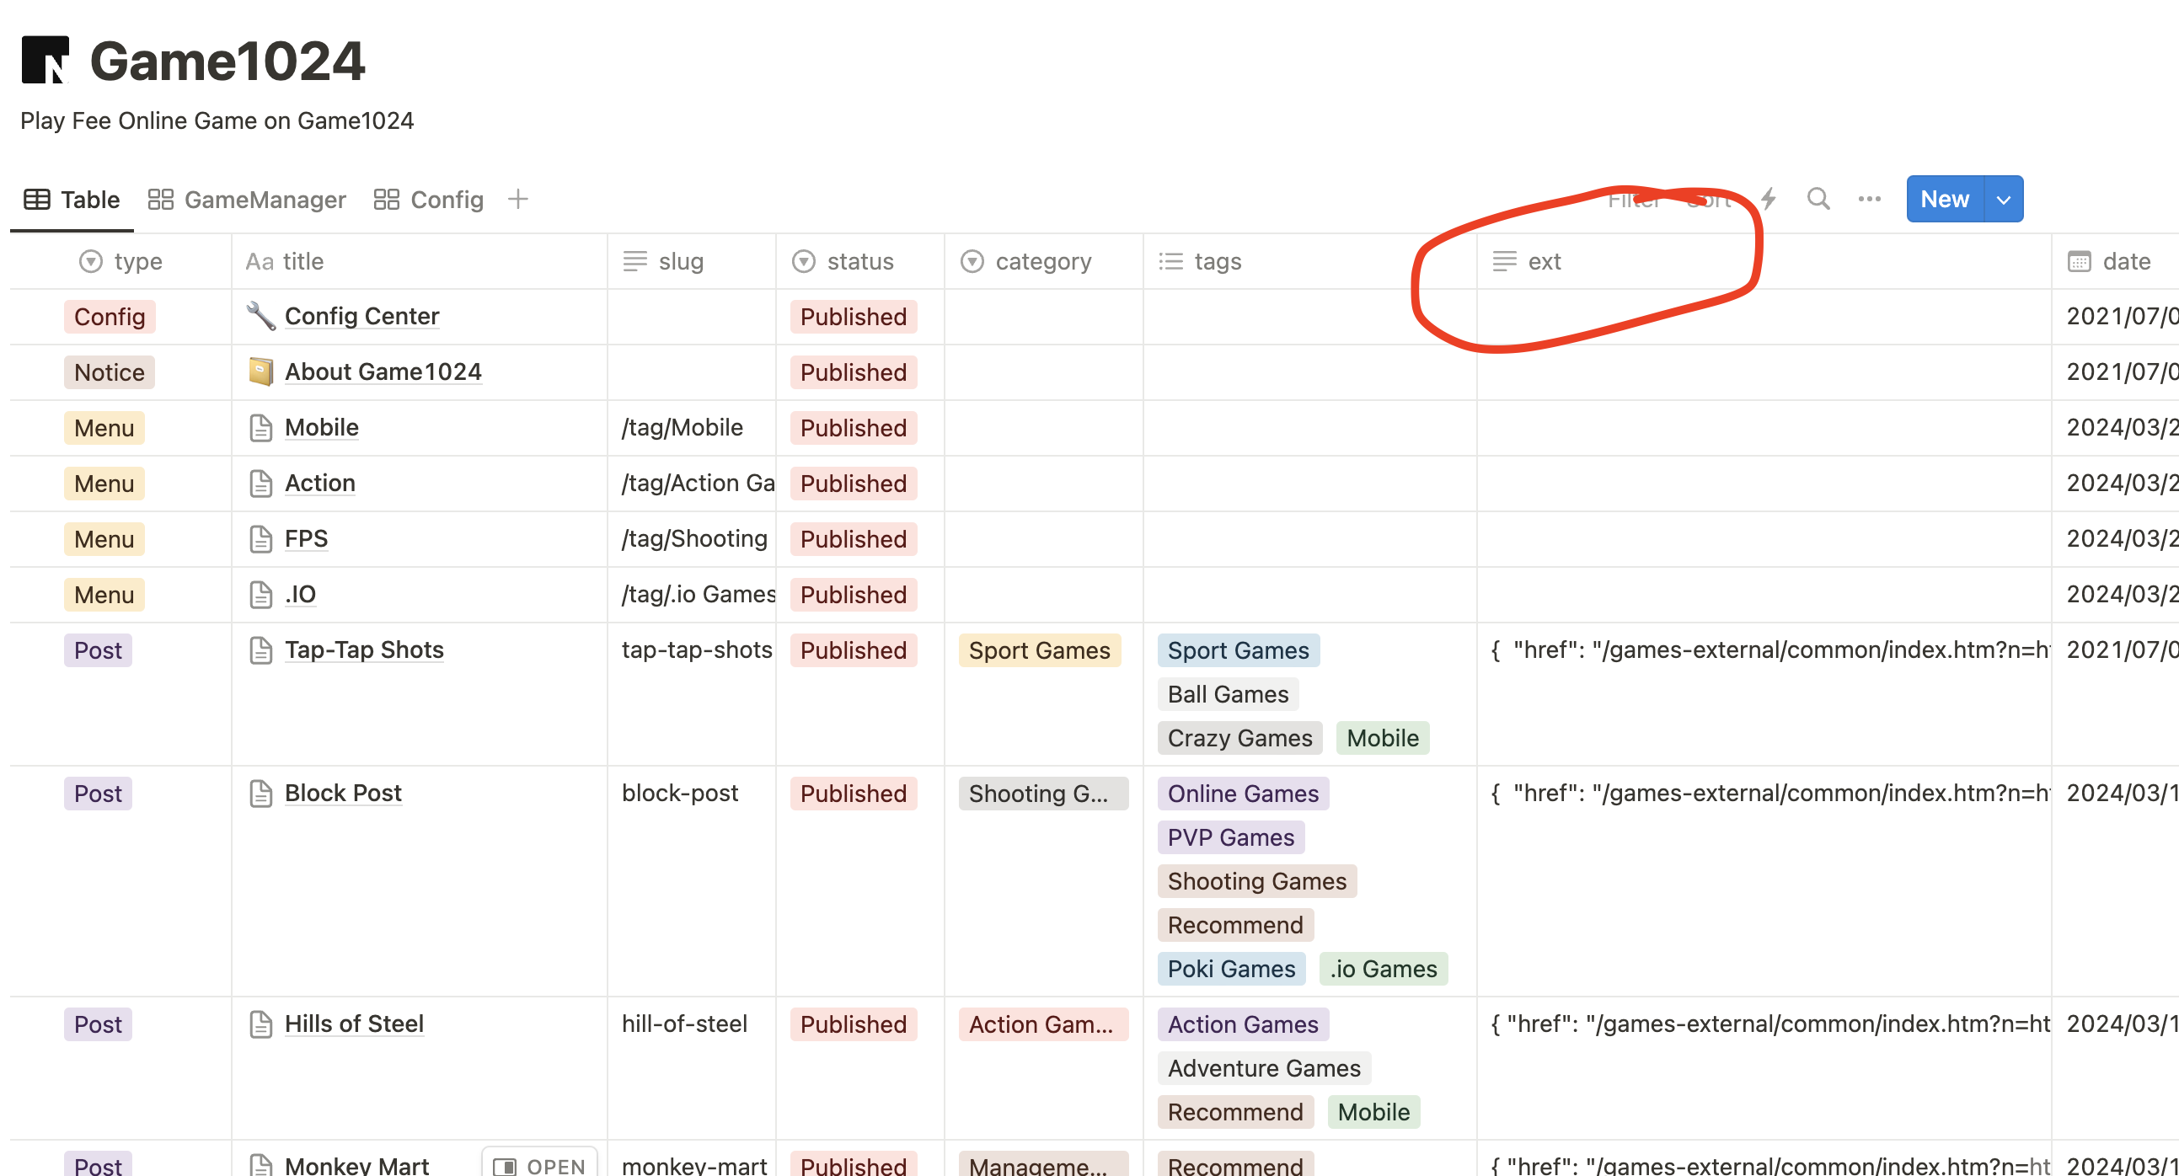Switch to the Config view tab

tap(429, 200)
